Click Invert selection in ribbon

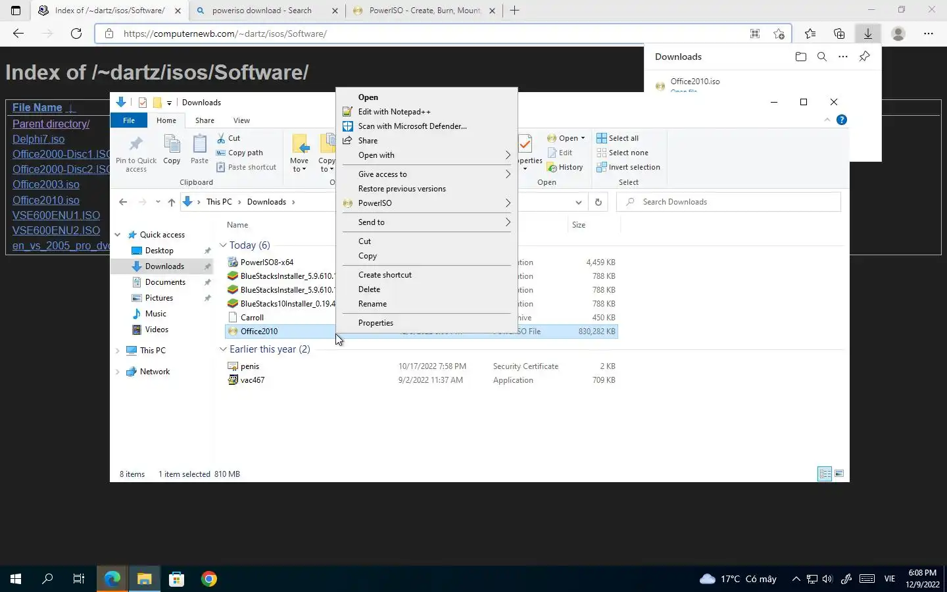pos(628,167)
